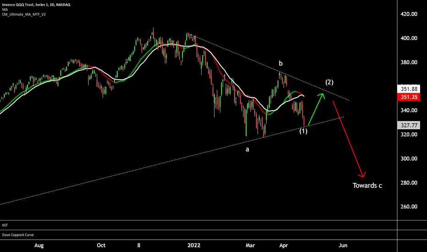The height and width of the screenshot is (252, 427).
Task: Click the 280.00 price axis value
Action: pos(409,182)
